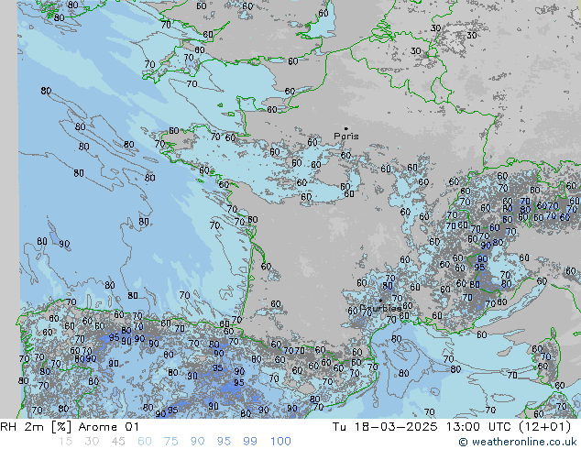
Task: Select the 95 legend value
Action: pos(224,442)
